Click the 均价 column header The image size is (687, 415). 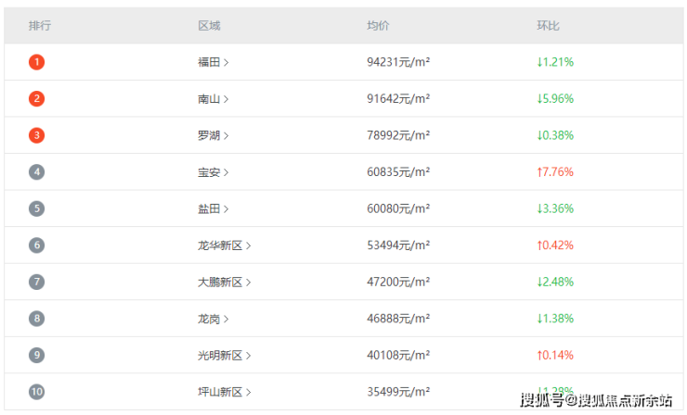378,26
